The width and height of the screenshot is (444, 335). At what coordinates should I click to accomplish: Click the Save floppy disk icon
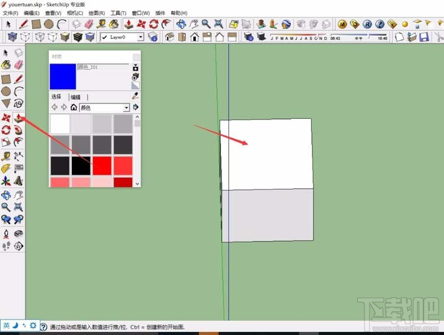coord(424,37)
